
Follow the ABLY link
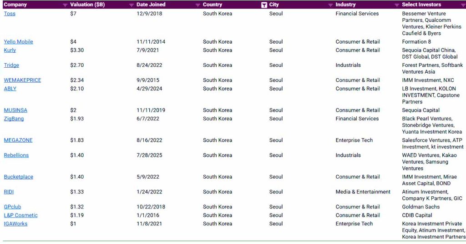10,89
